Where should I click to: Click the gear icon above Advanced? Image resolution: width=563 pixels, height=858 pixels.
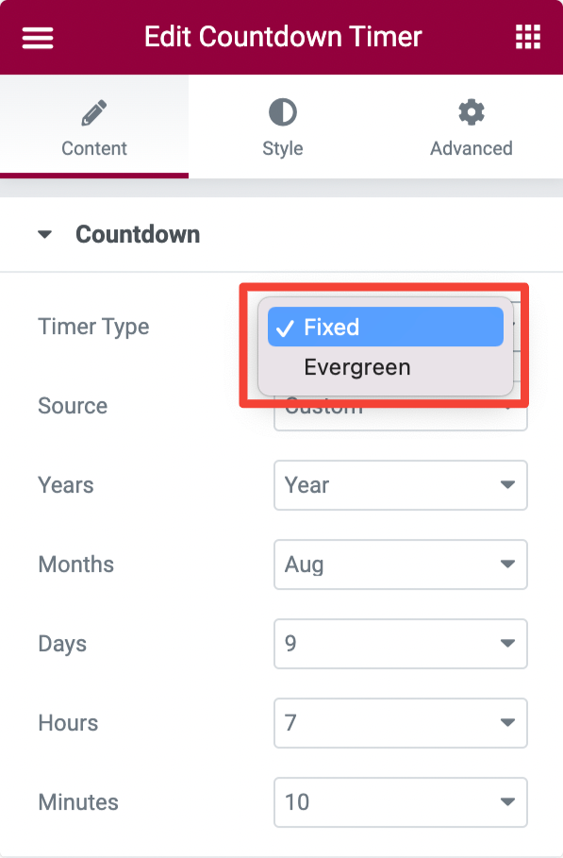471,110
